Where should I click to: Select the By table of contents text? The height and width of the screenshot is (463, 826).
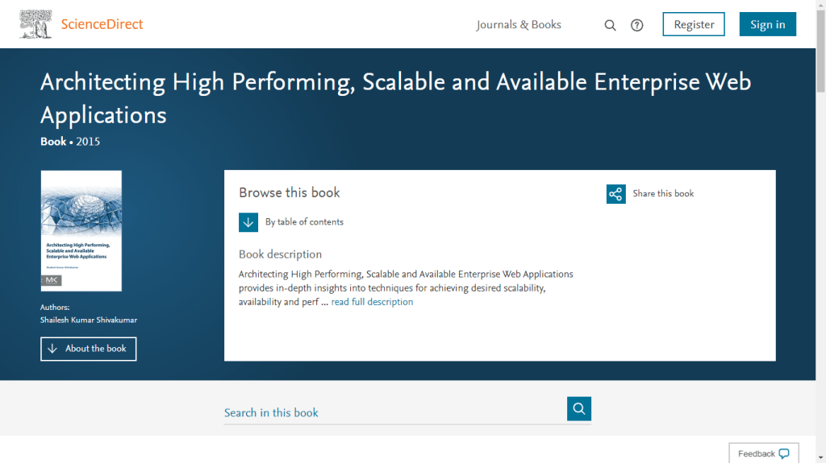coord(304,222)
